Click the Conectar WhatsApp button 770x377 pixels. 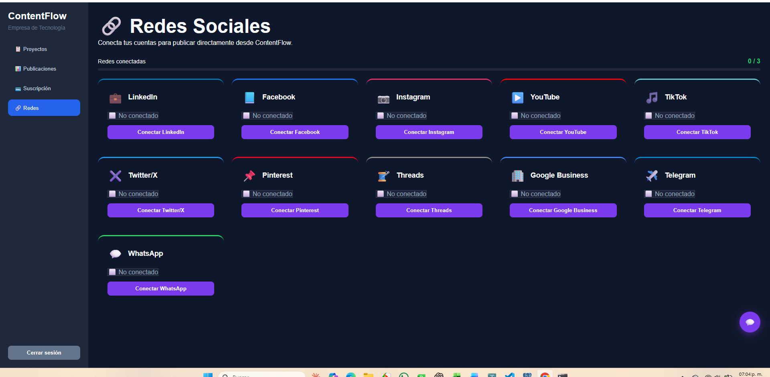click(161, 288)
